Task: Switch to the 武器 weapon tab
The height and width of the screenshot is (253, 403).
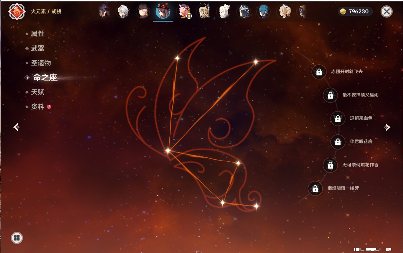Action: coord(37,48)
